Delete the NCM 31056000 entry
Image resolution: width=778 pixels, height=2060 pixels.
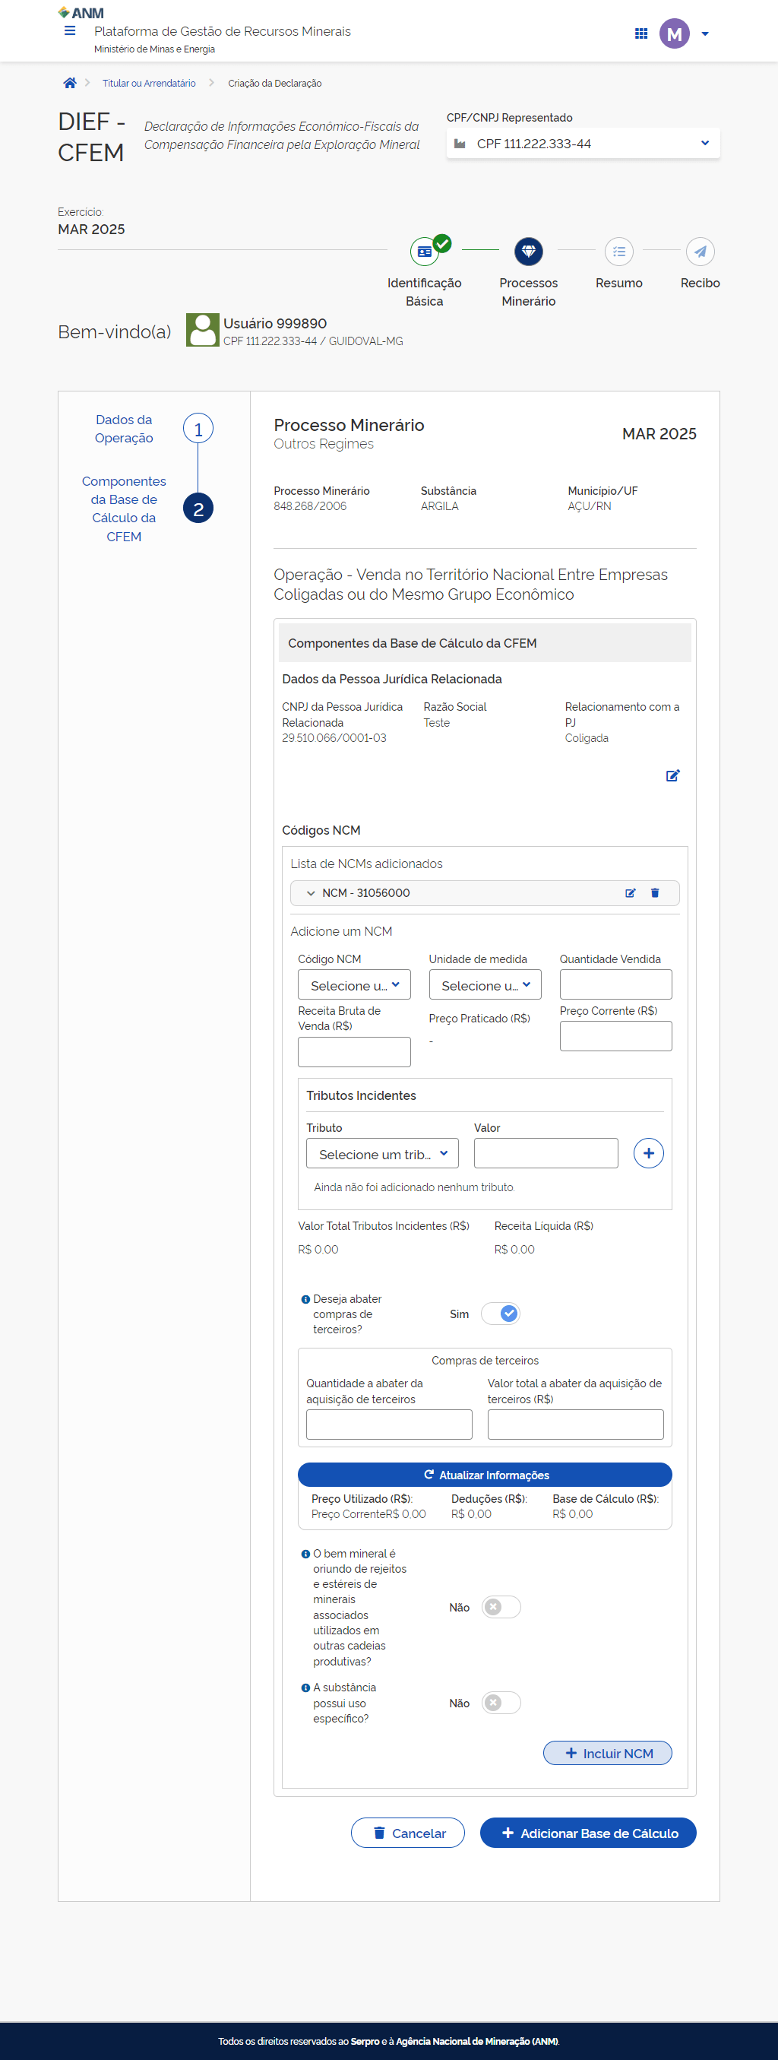click(x=655, y=893)
